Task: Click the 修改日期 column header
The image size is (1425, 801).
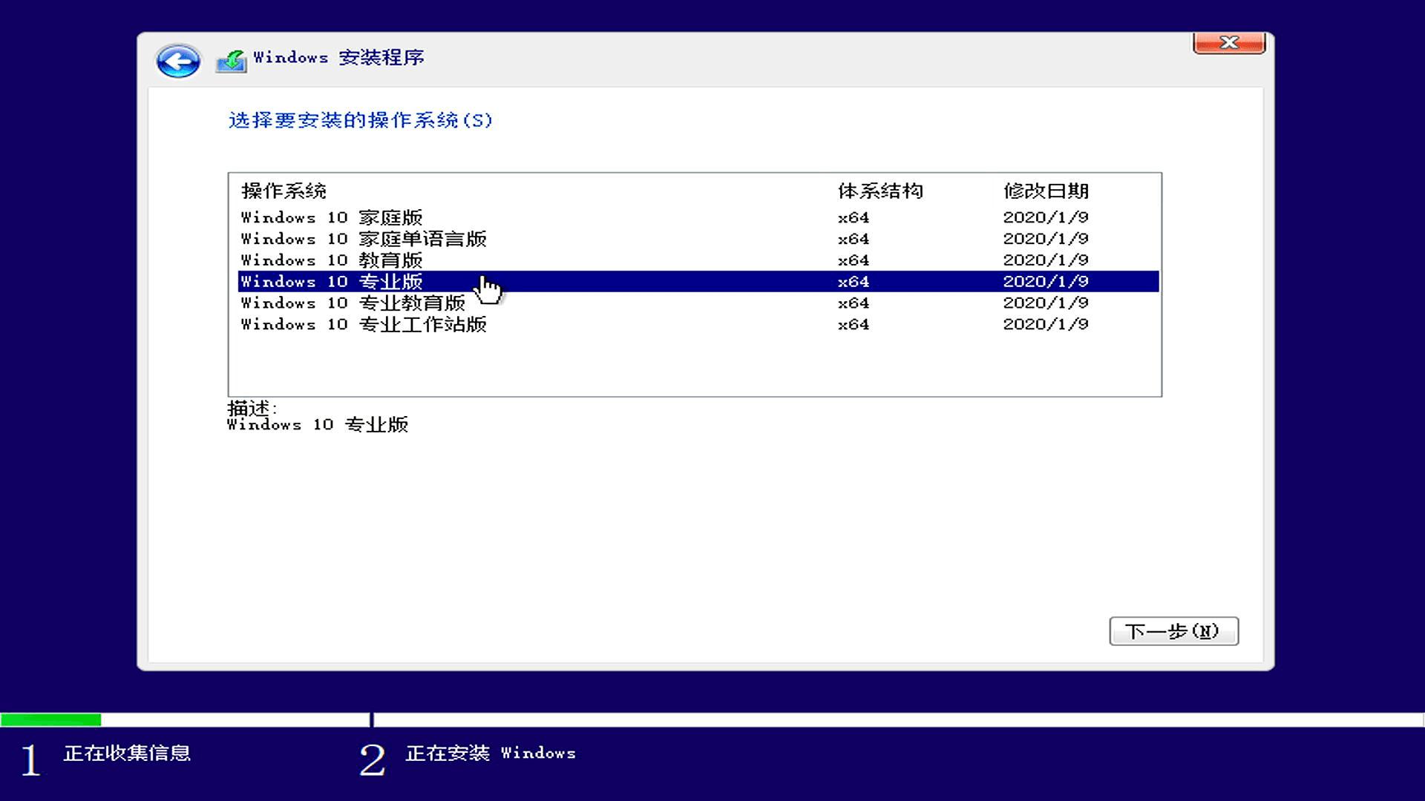Action: tap(1046, 191)
